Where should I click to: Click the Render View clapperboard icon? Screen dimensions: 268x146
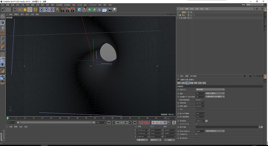point(63,10)
